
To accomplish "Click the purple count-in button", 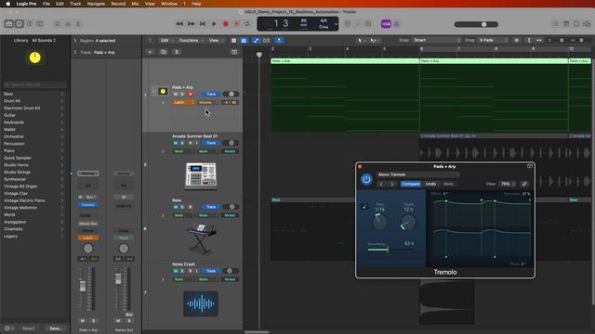I will pyautogui.click(x=386, y=24).
